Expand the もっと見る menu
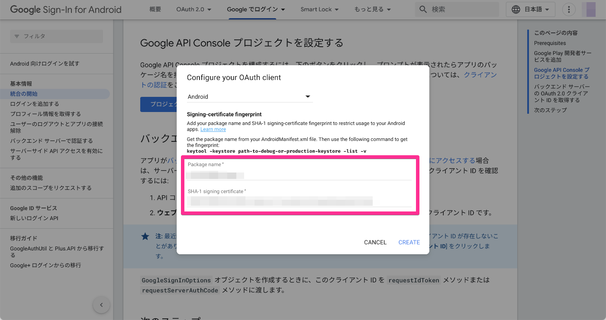Image resolution: width=606 pixels, height=320 pixels. tap(372, 9)
